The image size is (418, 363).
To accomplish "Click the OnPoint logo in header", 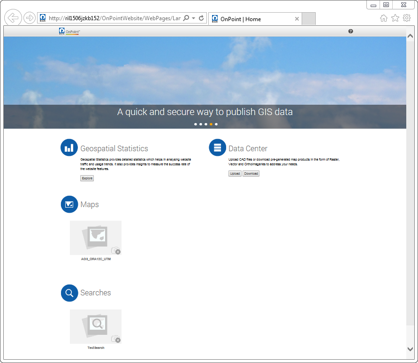I will pyautogui.click(x=69, y=31).
